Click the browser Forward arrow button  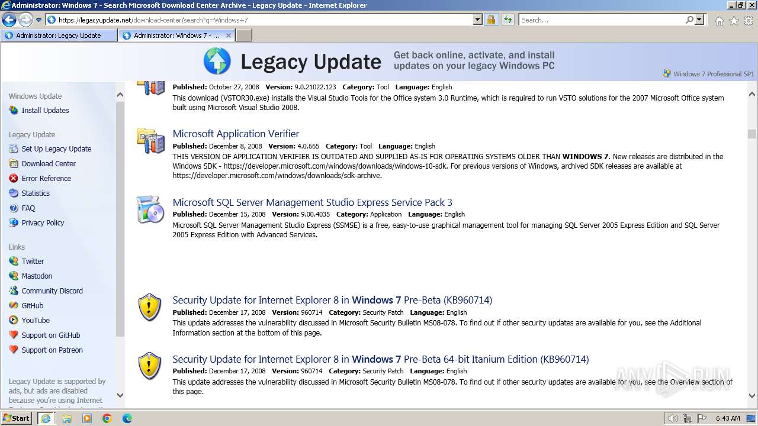tap(25, 20)
